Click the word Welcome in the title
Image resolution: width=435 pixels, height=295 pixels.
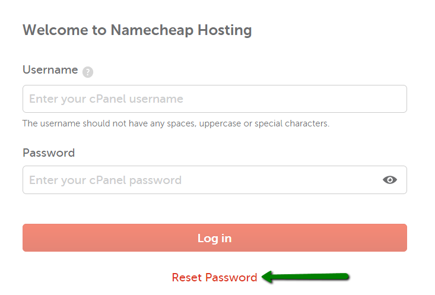(55, 30)
